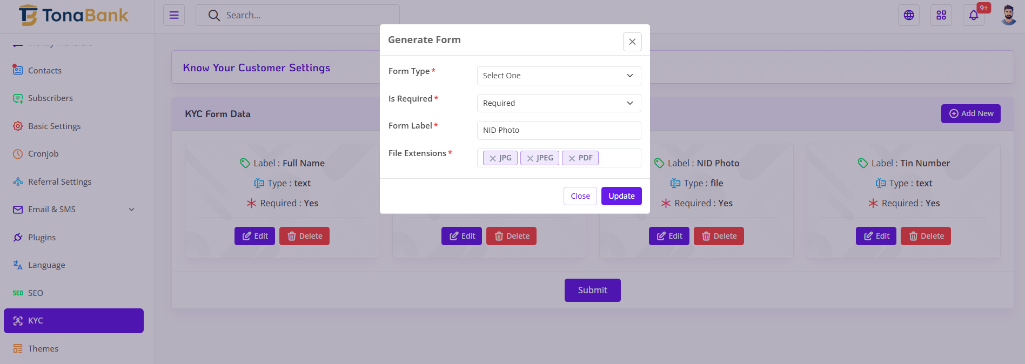The width and height of the screenshot is (1025, 364).
Task: Open the apps grid icon
Action: [x=941, y=15]
